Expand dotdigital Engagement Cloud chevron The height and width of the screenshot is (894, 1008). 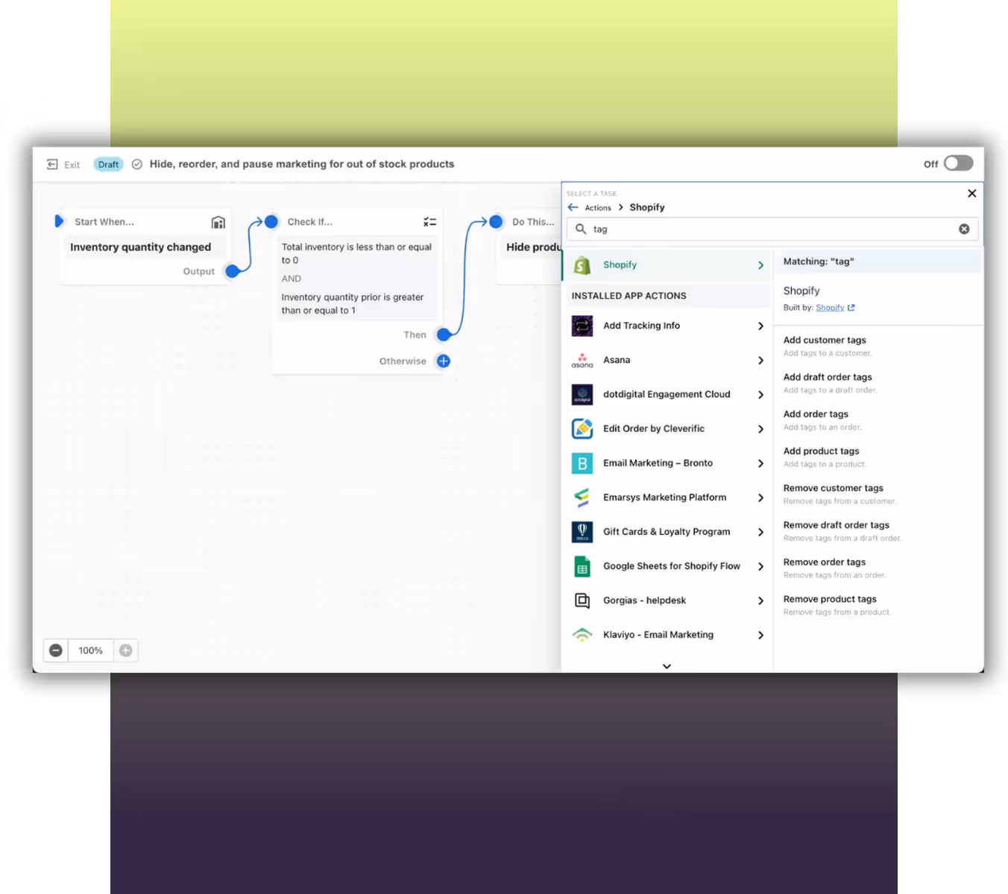coord(760,395)
